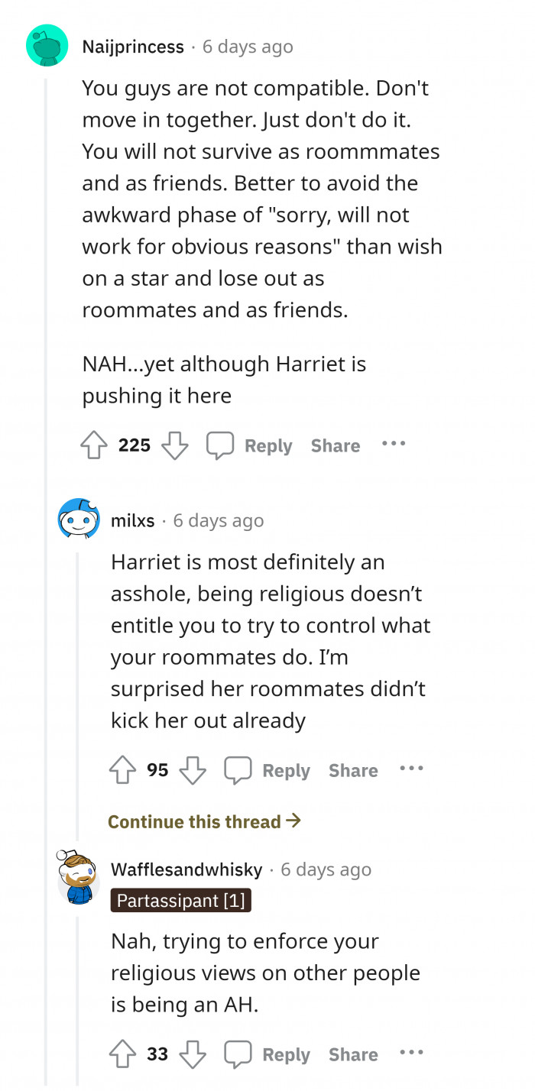The height and width of the screenshot is (1091, 535).
Task: Click Reply under Wafflesandwhisky's comment
Action: tap(287, 1054)
